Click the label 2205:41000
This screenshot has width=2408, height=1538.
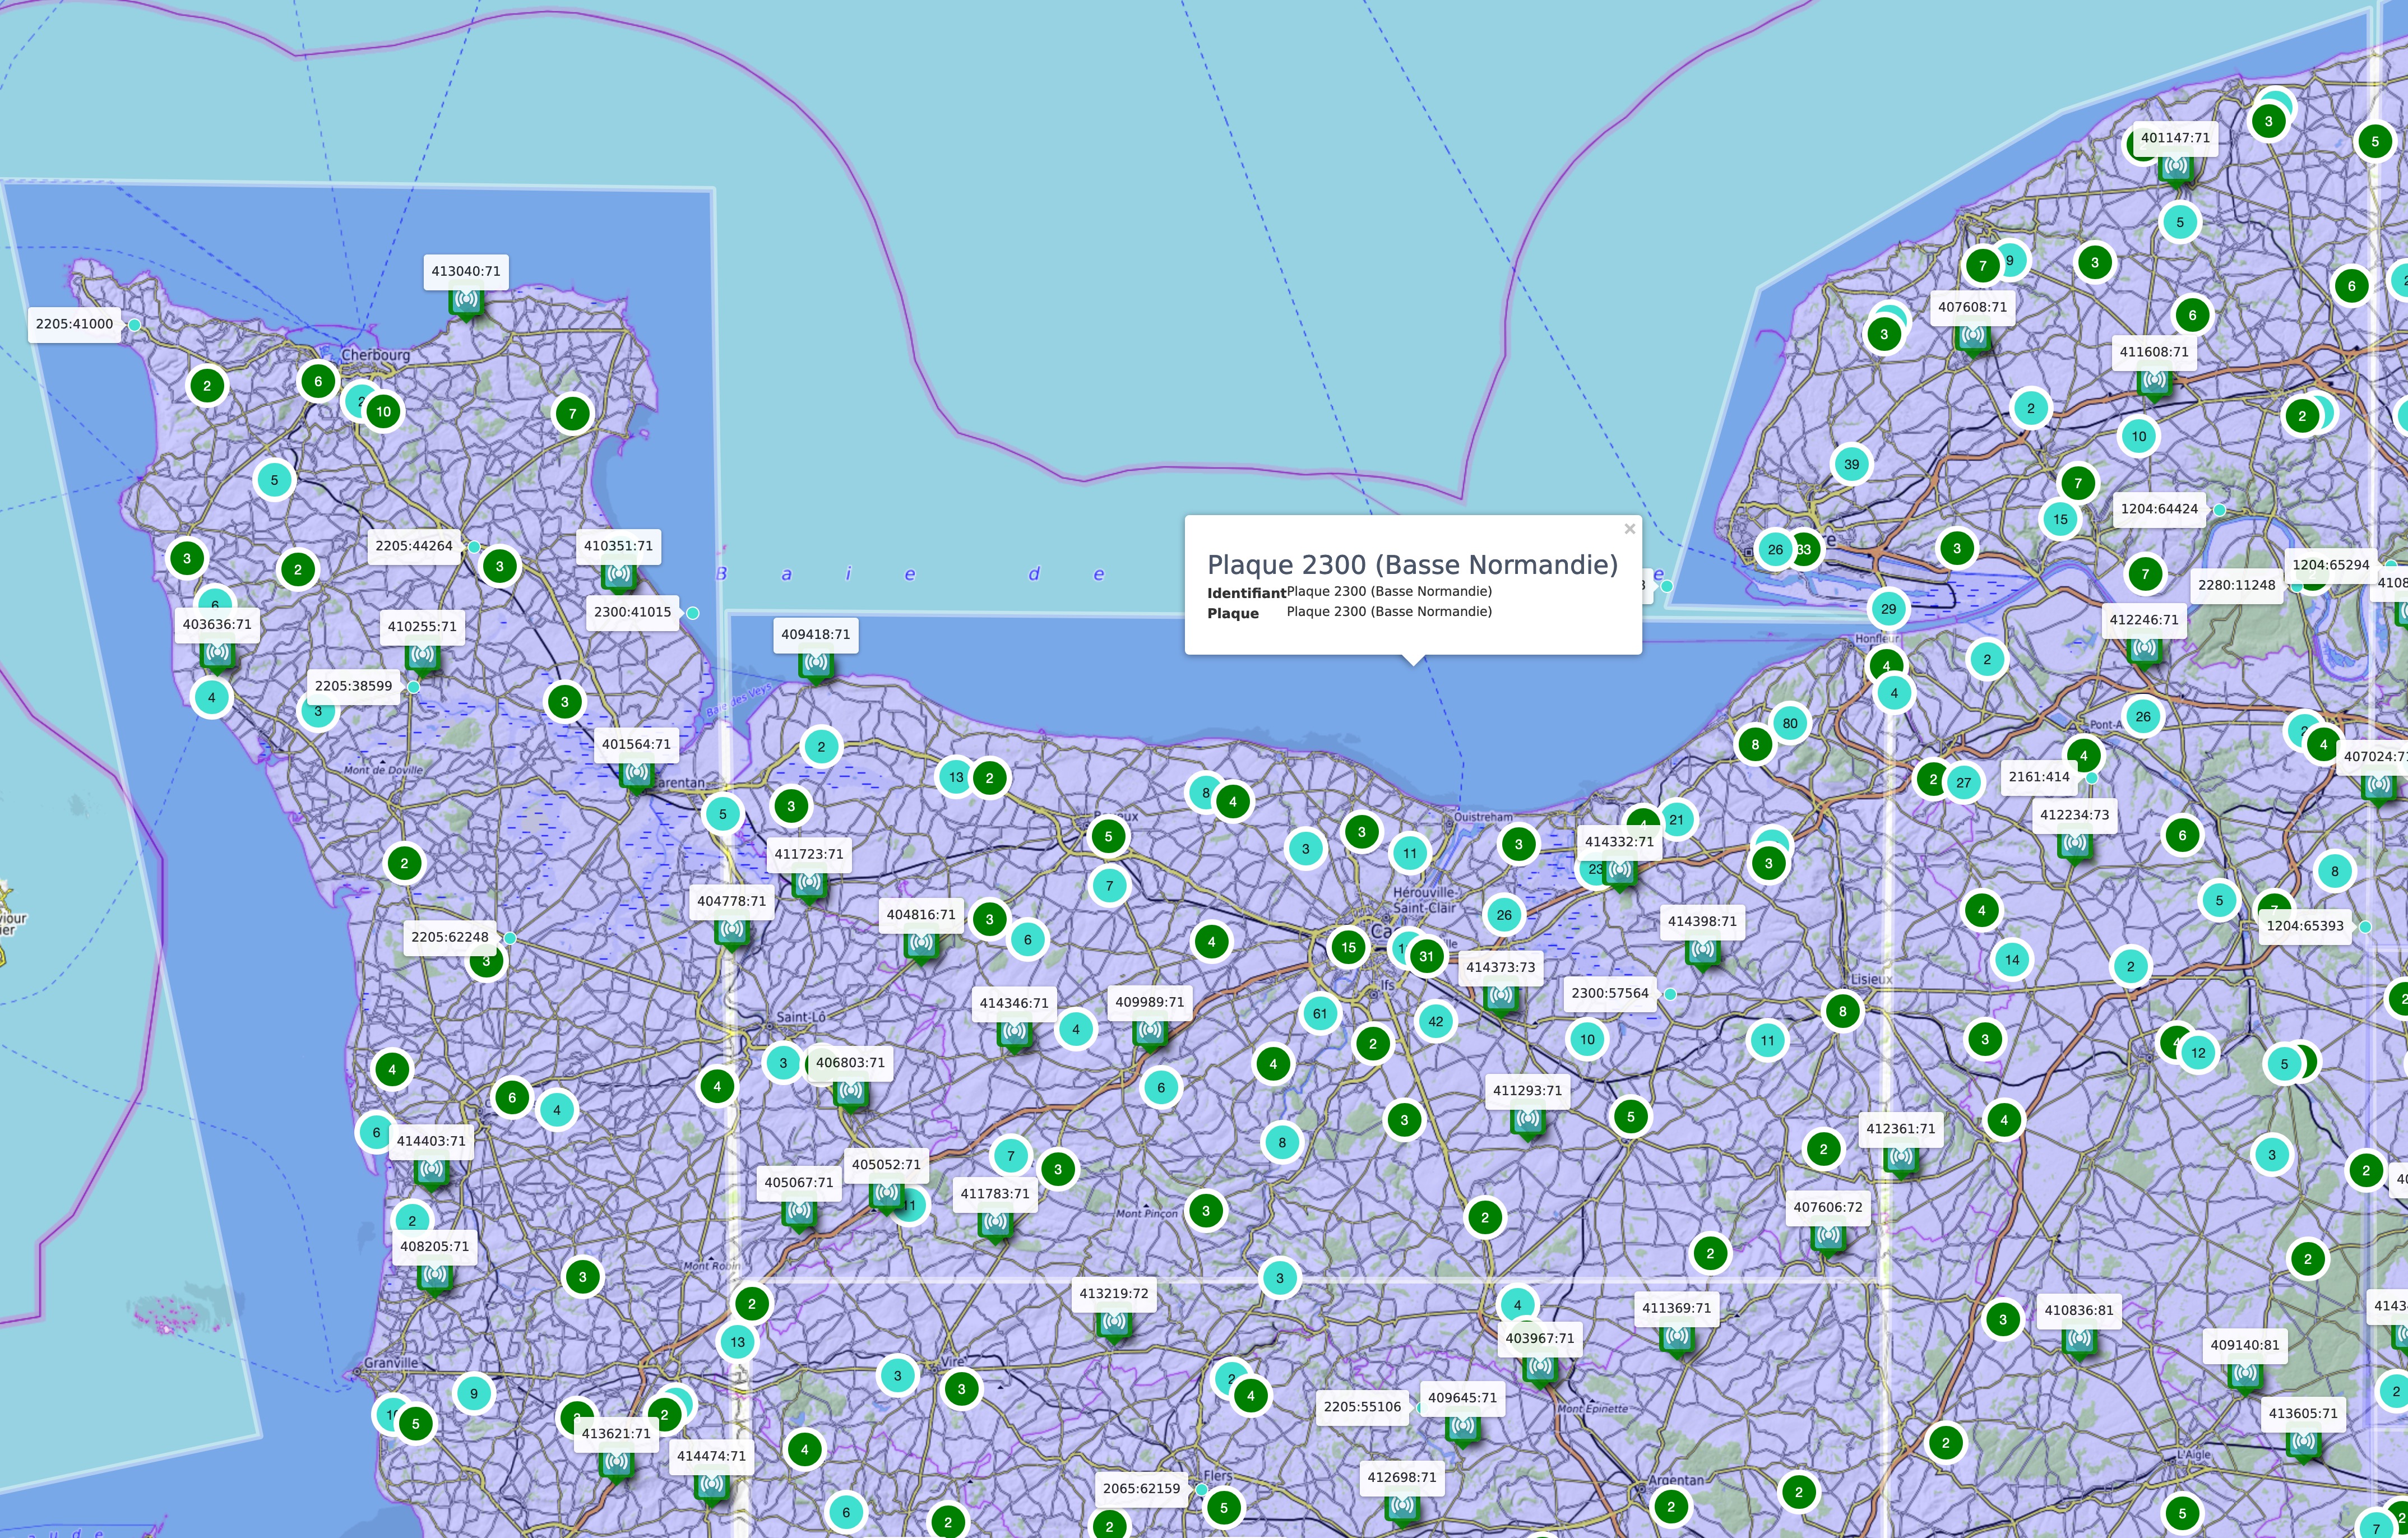click(x=74, y=324)
